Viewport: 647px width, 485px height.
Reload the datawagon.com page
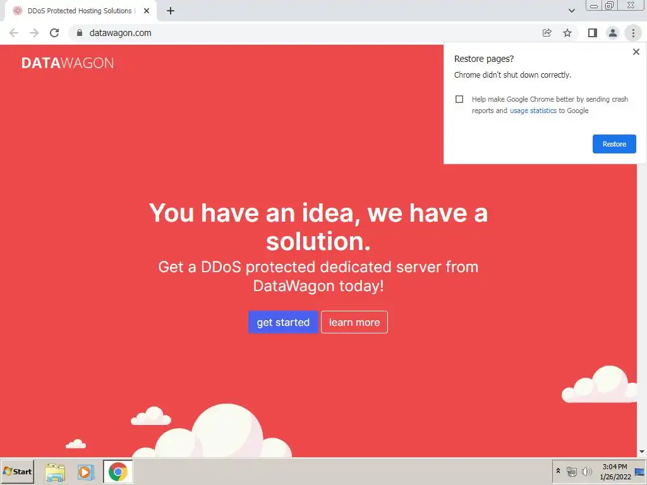[54, 33]
